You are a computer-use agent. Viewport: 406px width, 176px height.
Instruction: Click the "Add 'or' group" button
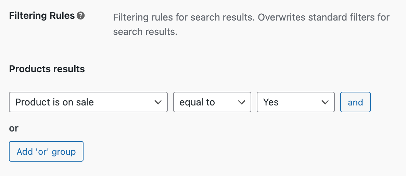coord(46,151)
